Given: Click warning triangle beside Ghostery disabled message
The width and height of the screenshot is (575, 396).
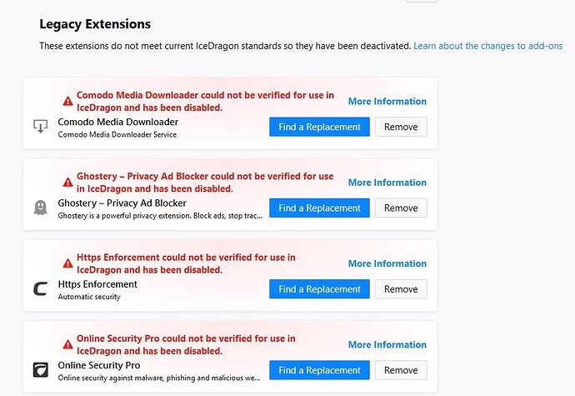Looking at the screenshot, I should 67,182.
